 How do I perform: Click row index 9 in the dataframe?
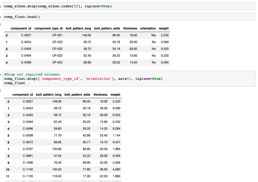pyautogui.click(x=8, y=163)
